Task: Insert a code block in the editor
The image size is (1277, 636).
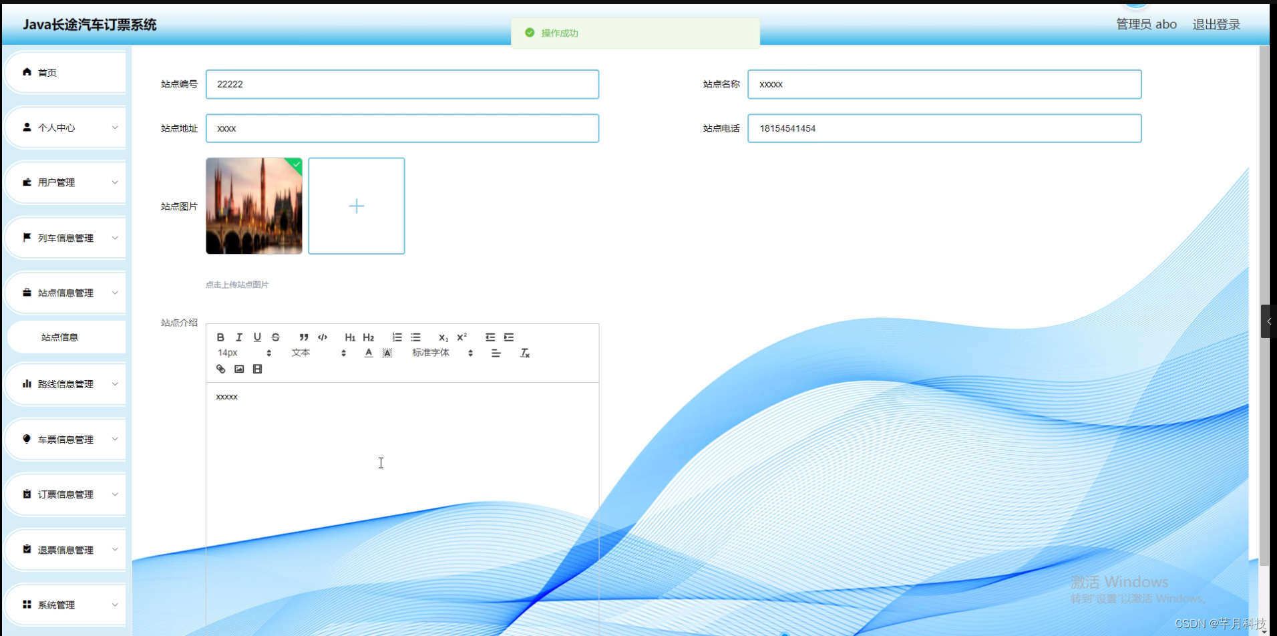Action: (323, 337)
